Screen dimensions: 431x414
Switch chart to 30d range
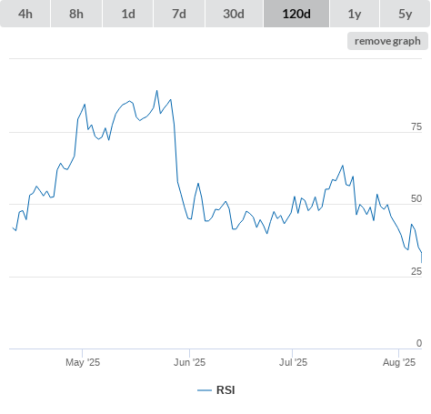[x=234, y=14]
